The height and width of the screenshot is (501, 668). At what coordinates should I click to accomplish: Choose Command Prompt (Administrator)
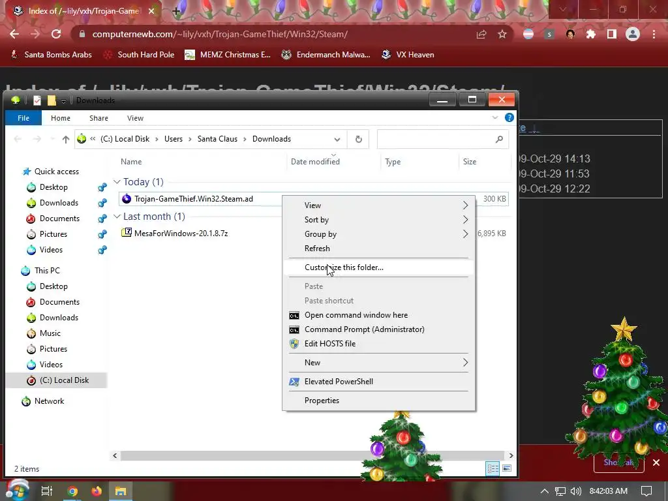(378, 329)
